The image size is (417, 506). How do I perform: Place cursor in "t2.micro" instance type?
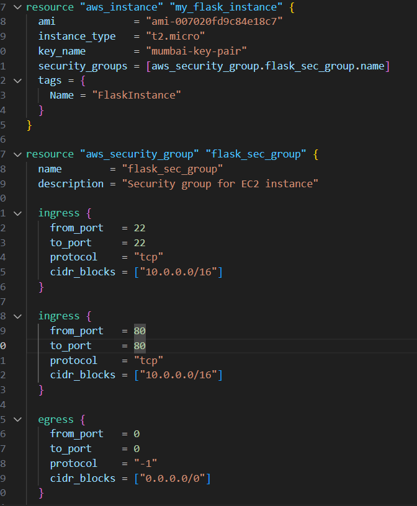(176, 36)
